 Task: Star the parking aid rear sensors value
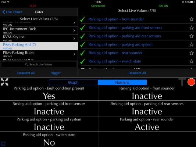(192, 36)
